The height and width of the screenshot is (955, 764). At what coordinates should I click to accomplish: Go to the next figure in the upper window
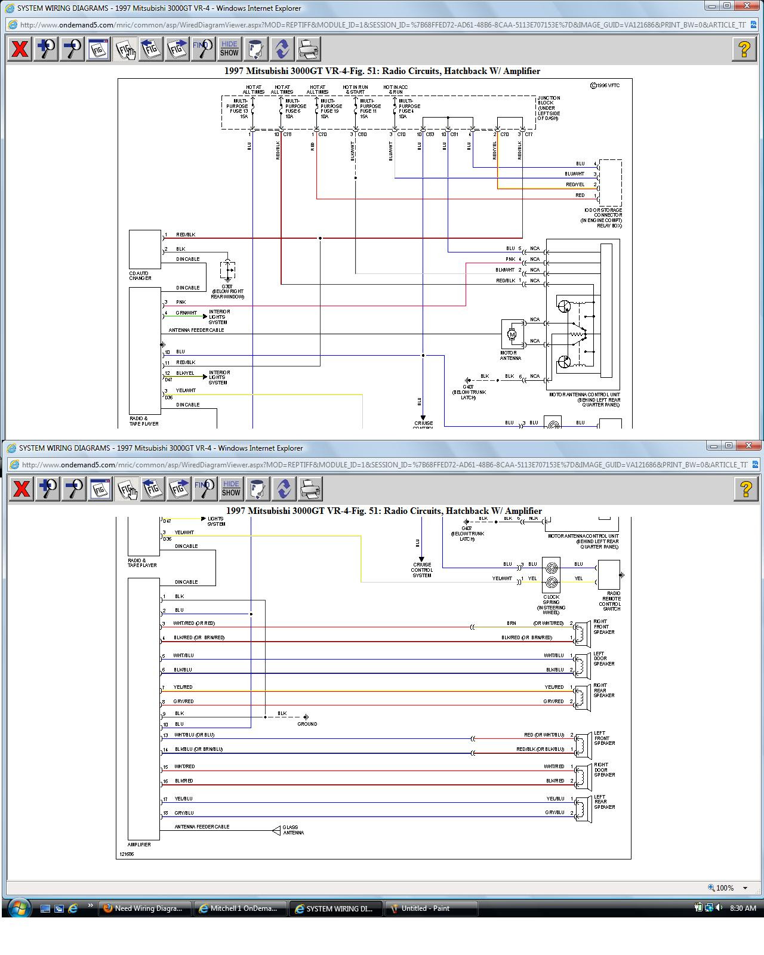(x=177, y=49)
